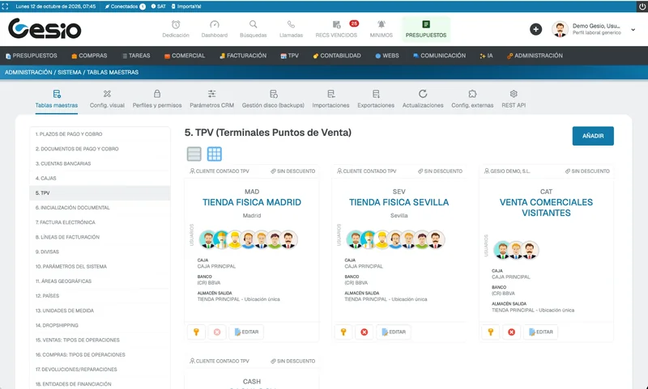The image size is (648, 389).
Task: Open Gestión disco (backups) tab
Action: point(273,99)
